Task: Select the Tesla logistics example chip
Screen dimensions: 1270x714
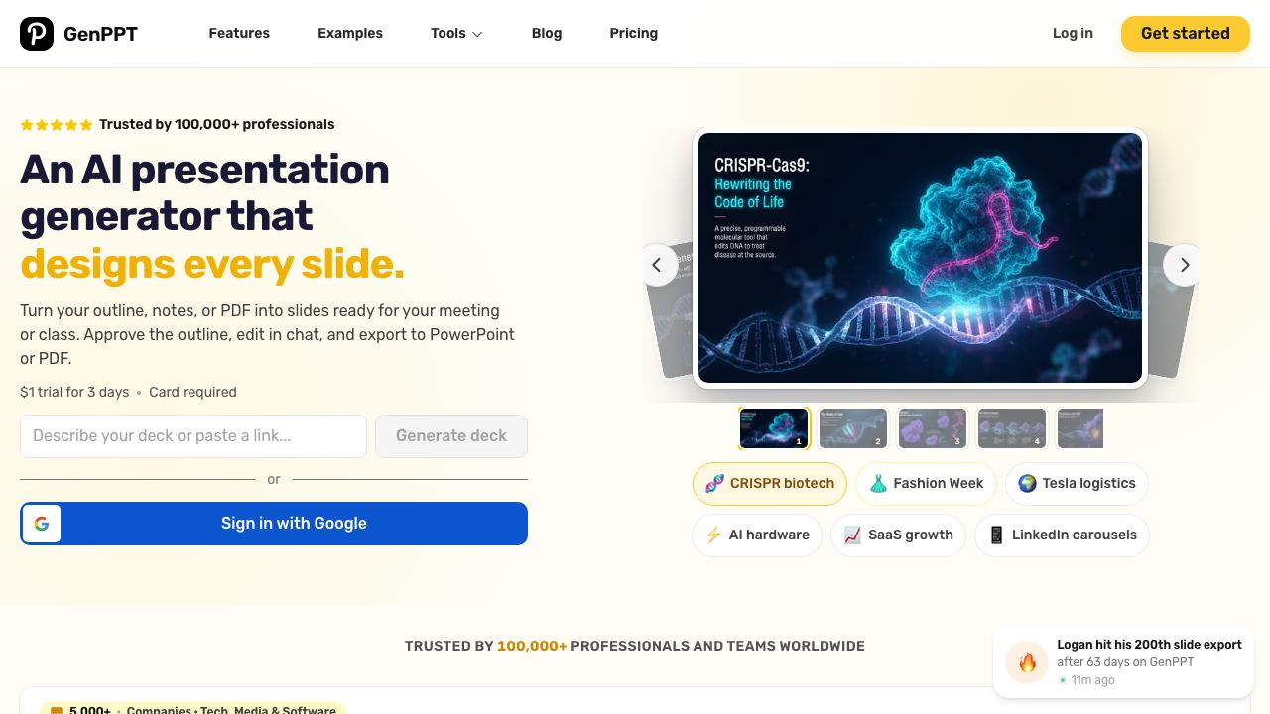Action: click(x=1077, y=484)
